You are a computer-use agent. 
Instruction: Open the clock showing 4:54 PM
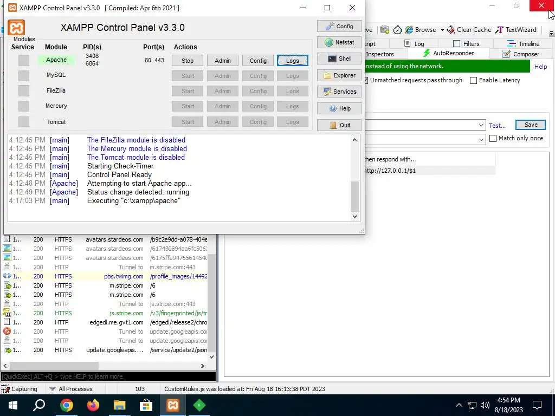(508, 405)
